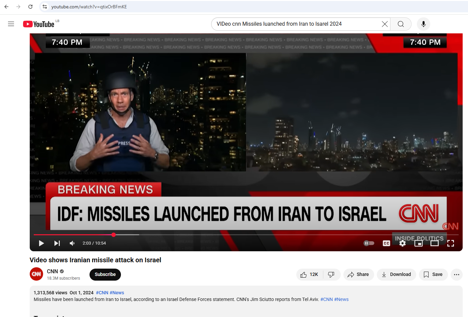The height and width of the screenshot is (317, 468).
Task: Play the video
Action: pyautogui.click(x=41, y=243)
